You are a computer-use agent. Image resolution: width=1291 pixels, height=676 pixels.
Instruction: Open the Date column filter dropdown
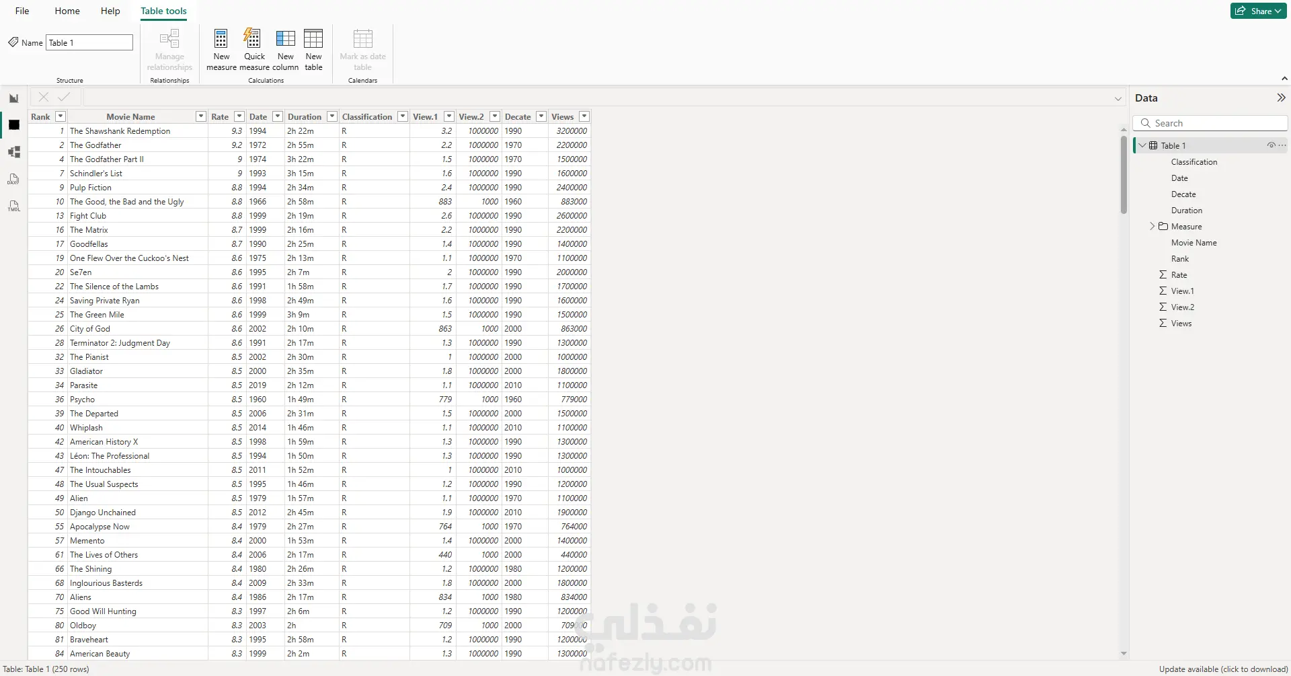coord(277,116)
